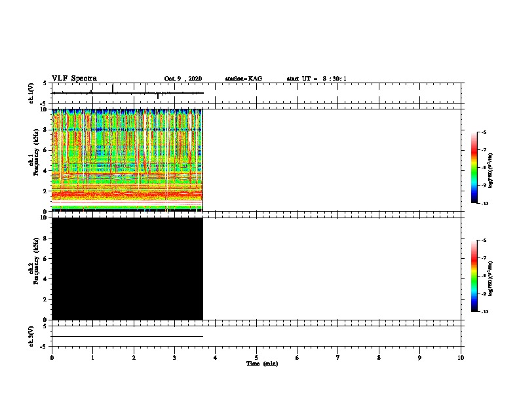Click the "6" kHz tick of ch.1 spectrogram
The image size is (519, 401).
coord(46,150)
